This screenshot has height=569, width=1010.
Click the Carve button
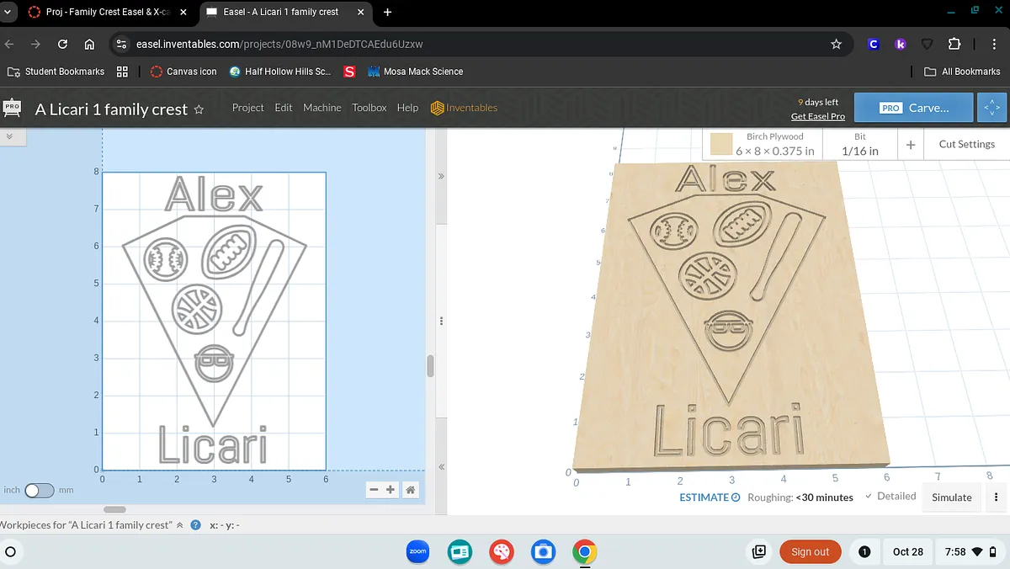click(915, 108)
